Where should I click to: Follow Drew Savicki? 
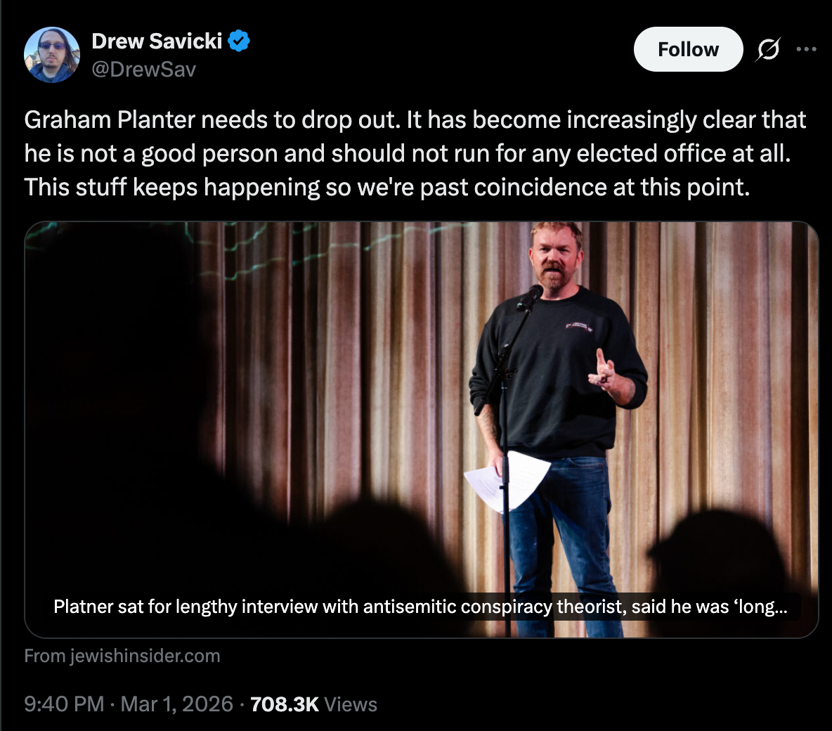click(x=688, y=49)
